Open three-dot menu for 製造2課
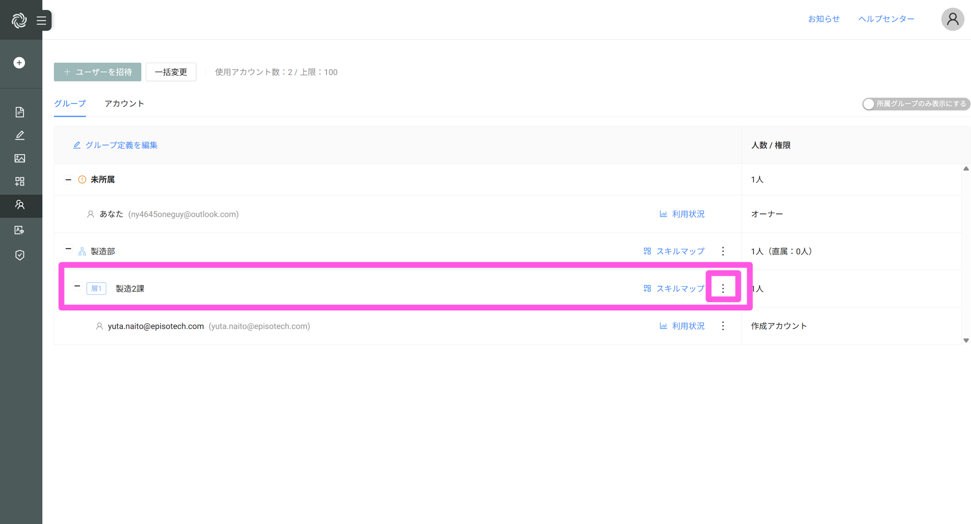 [x=723, y=288]
